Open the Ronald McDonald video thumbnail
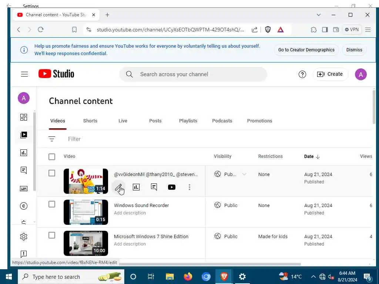The width and height of the screenshot is (379, 284). point(85,181)
